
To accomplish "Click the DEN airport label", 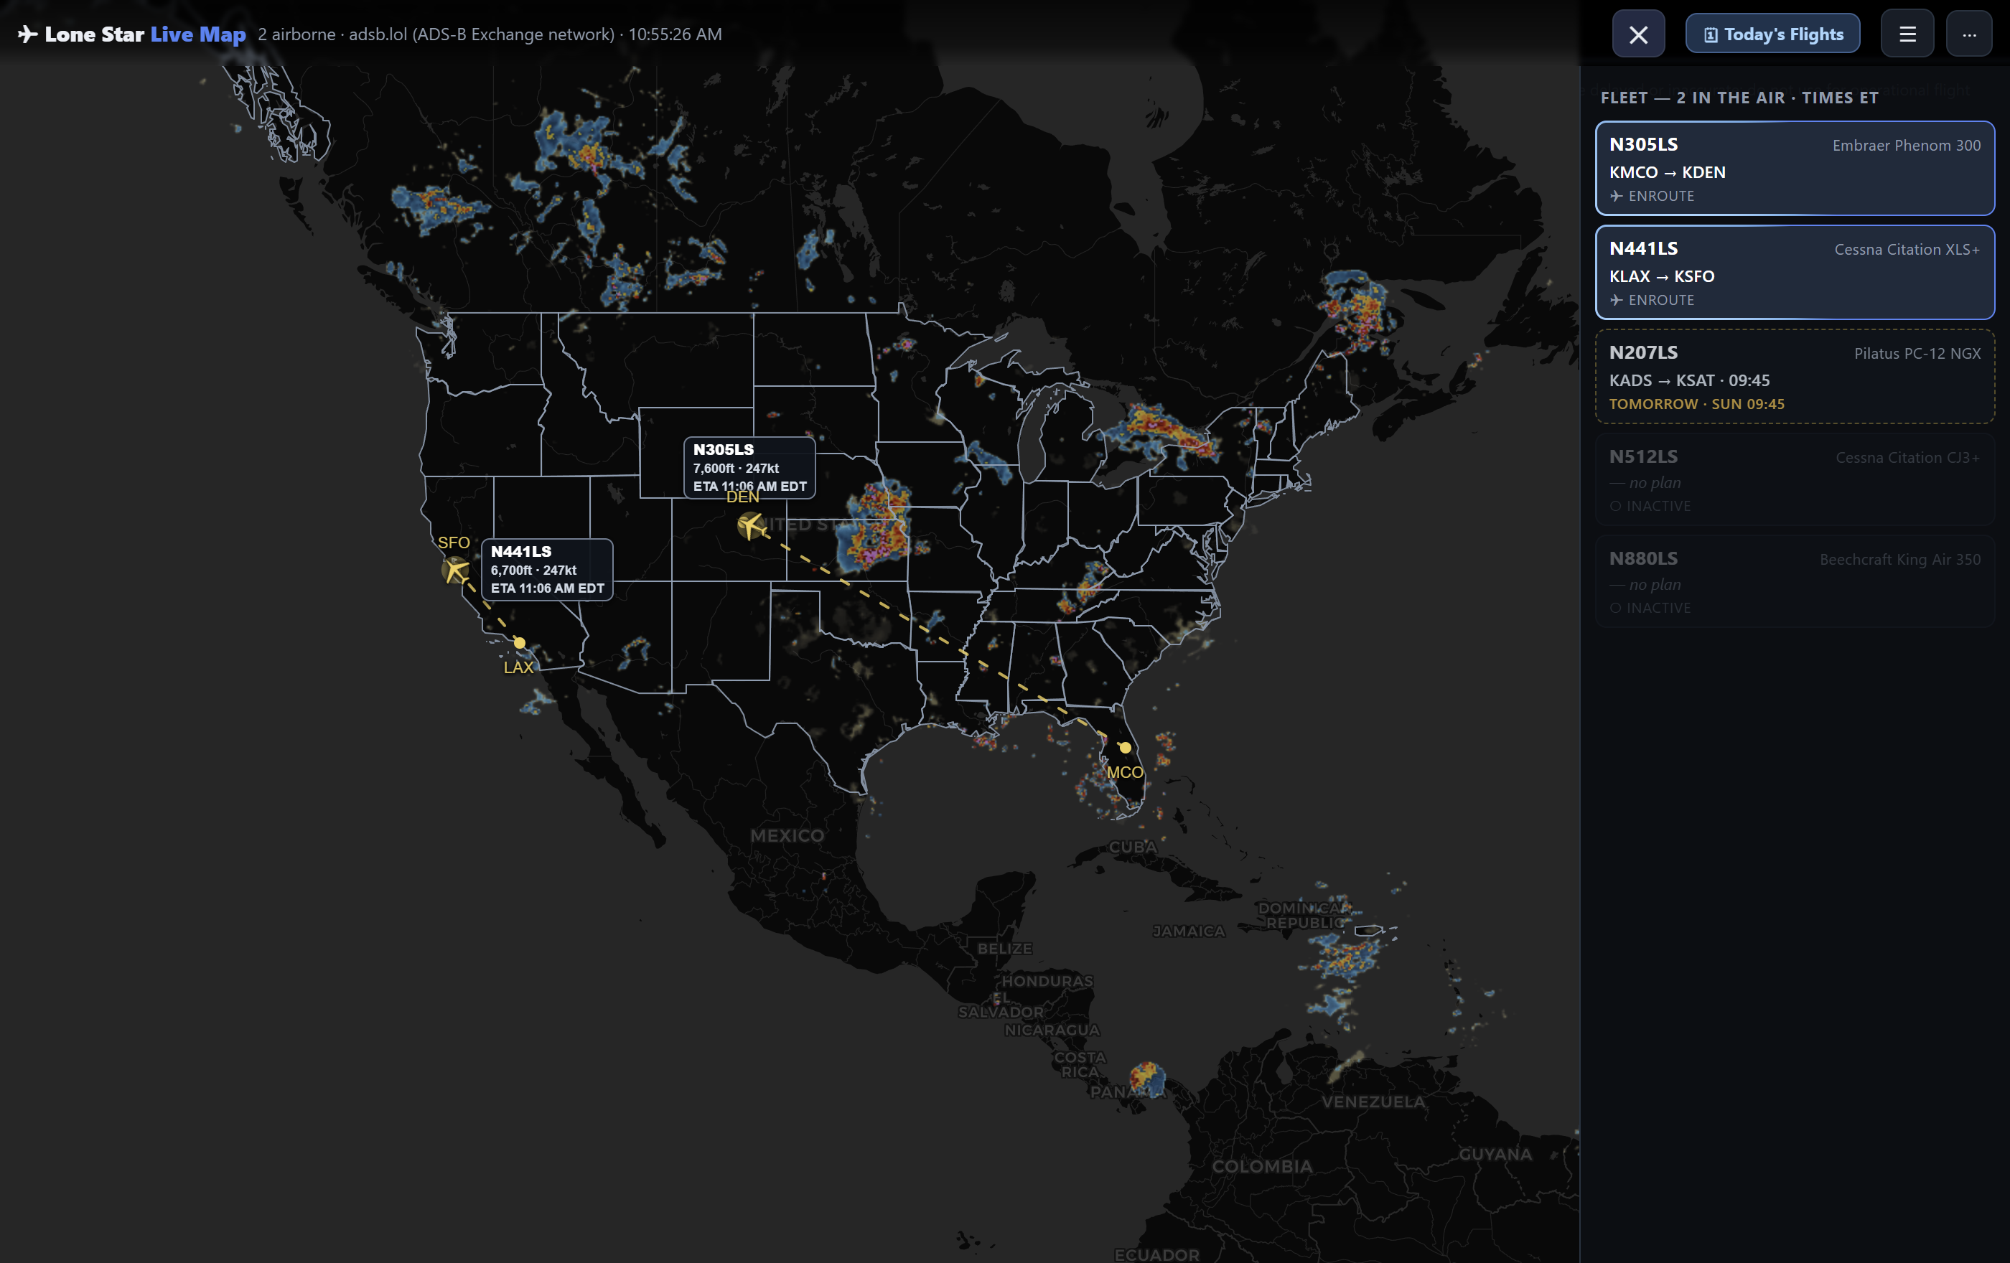I will [x=743, y=497].
